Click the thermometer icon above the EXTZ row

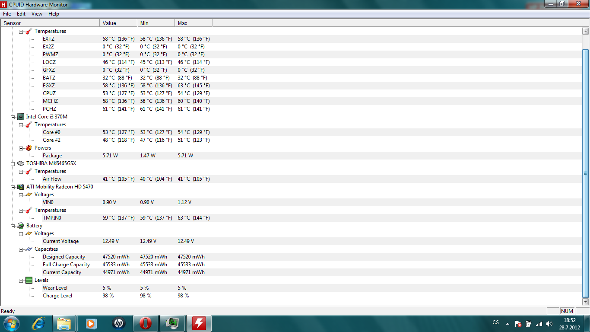(29, 31)
